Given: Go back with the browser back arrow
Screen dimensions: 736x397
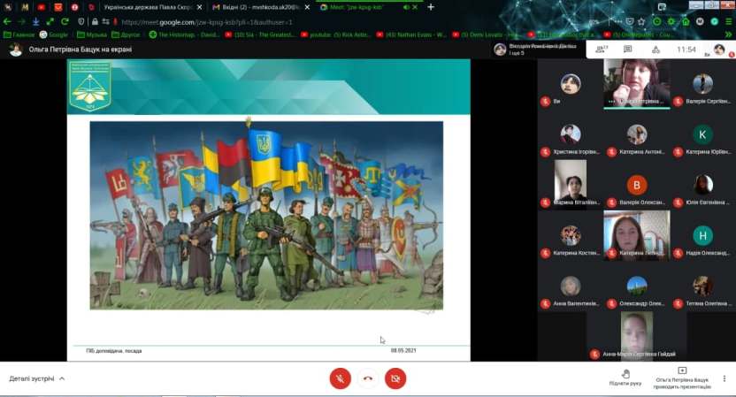Looking at the screenshot, I should [x=7, y=21].
